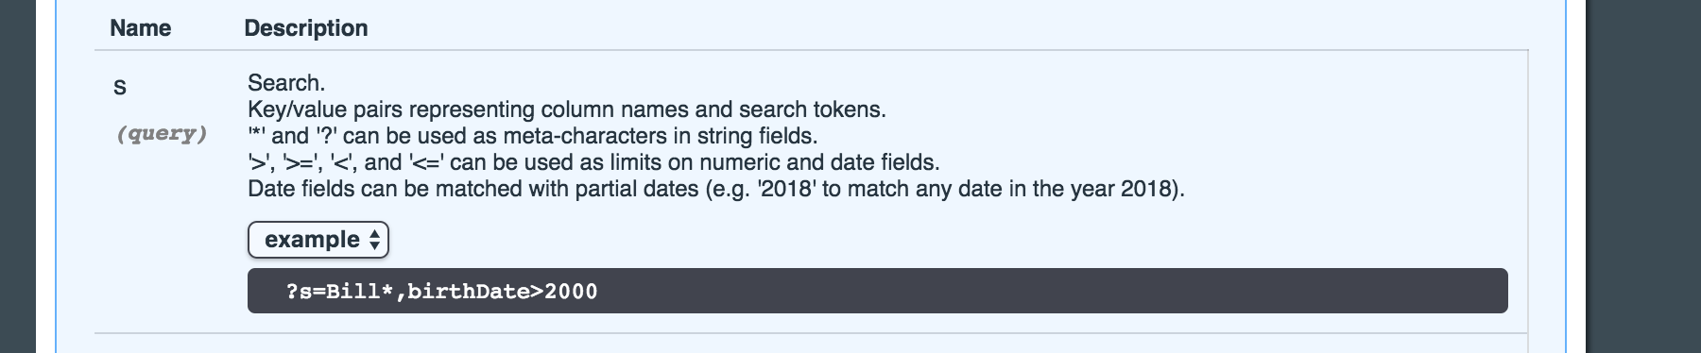The image size is (1701, 353).
Task: Click the word 'example' inside the selector
Action: pos(312,240)
